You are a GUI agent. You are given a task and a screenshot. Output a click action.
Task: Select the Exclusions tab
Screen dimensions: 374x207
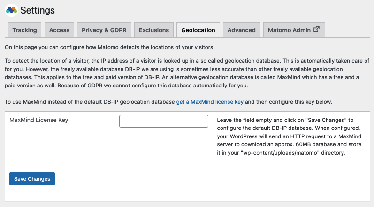tap(154, 30)
